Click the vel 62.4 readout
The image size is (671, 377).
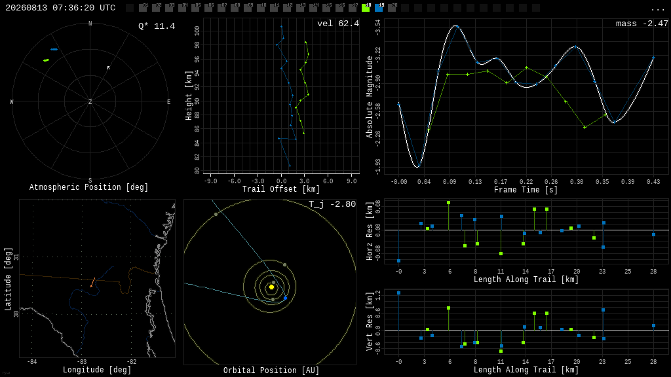(x=338, y=24)
